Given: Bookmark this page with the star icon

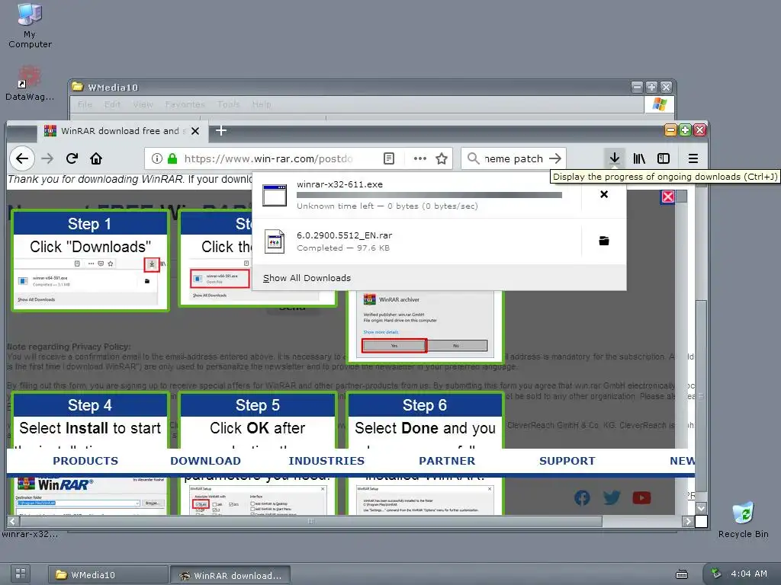Looking at the screenshot, I should 442,158.
